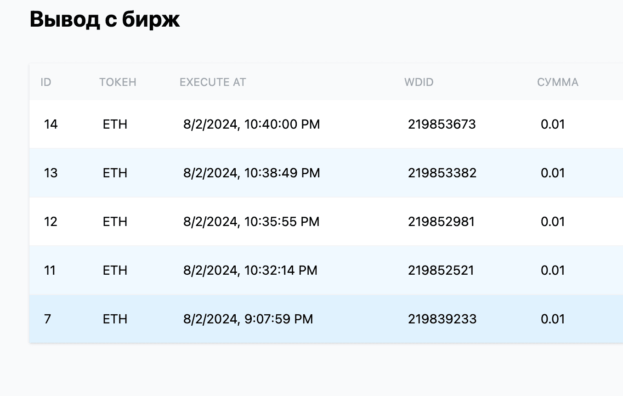623x396 pixels.
Task: Click the WDID column header
Action: click(419, 82)
